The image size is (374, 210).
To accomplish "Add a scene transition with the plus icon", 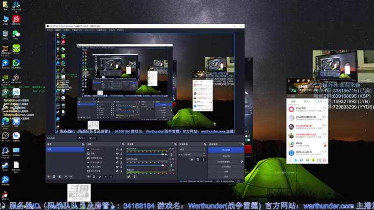I will tap(192, 160).
